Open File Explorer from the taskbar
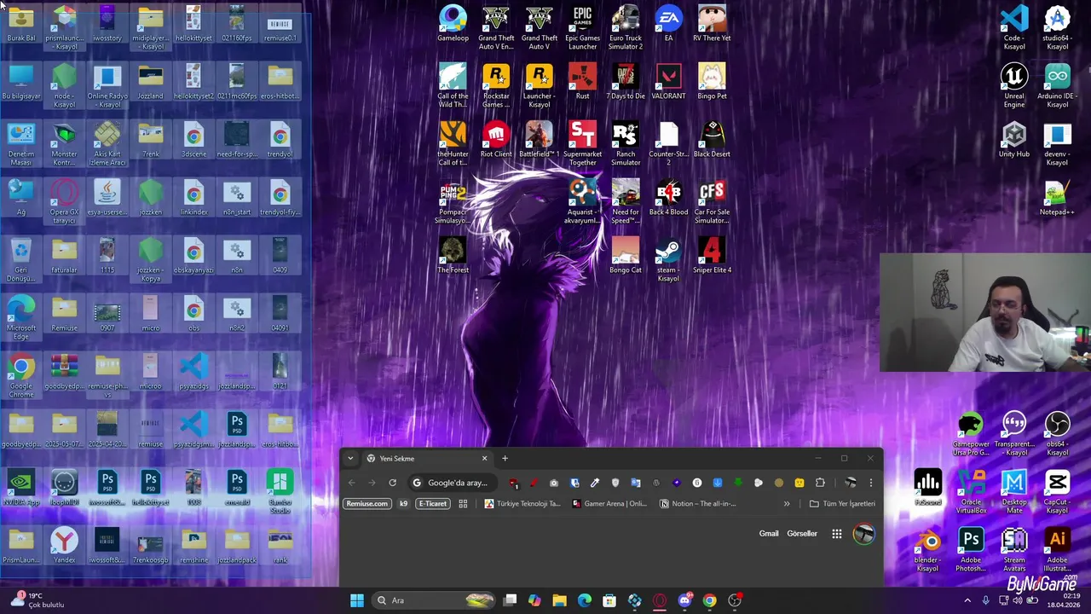Image resolution: width=1091 pixels, height=614 pixels. tap(559, 600)
